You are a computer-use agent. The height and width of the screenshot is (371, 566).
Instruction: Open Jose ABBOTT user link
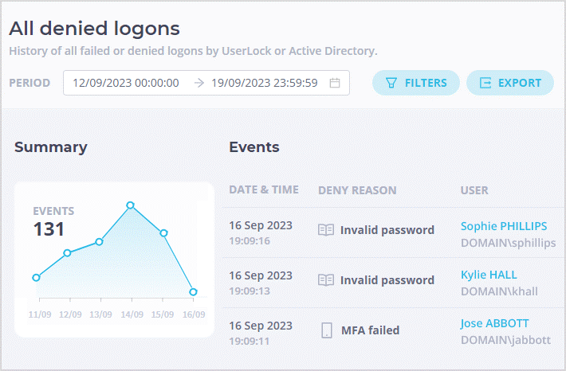point(494,323)
